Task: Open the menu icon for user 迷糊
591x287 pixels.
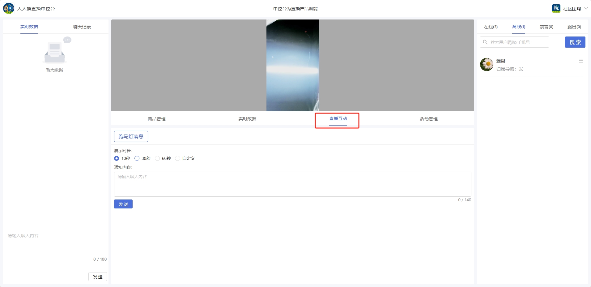Action: click(581, 61)
